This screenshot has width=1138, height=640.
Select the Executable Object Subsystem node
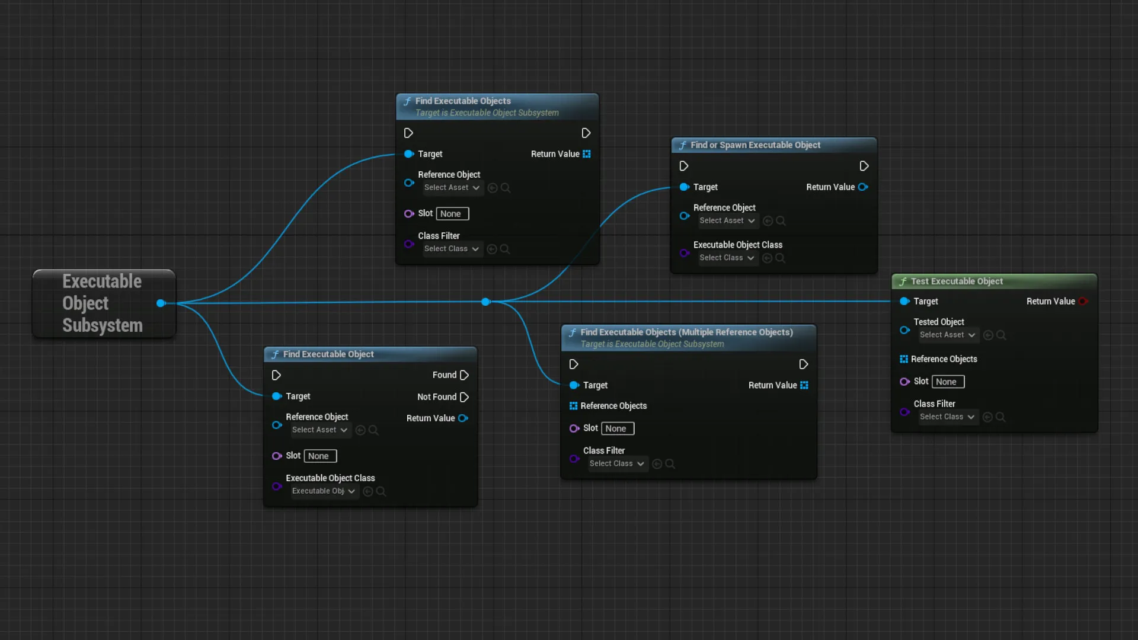104,303
